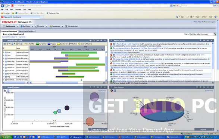Viewport: 219px width, 139px height.
Task: Click the print icon in Project Gantt Chart header
Action: click(90, 41)
